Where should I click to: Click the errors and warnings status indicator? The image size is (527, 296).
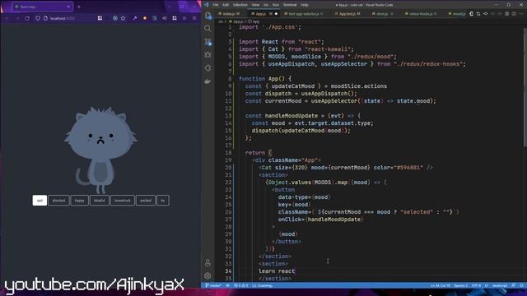tap(241, 285)
